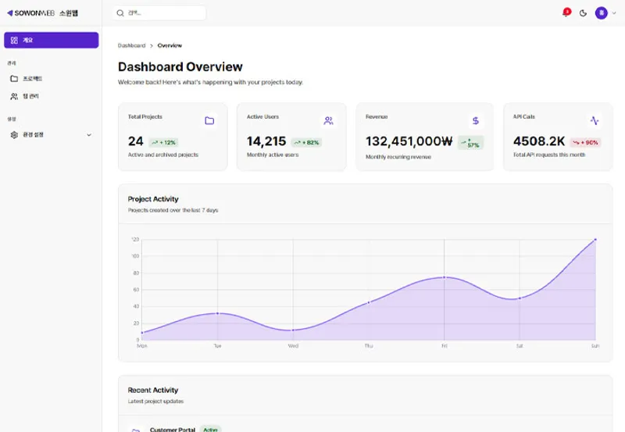This screenshot has width=625, height=432.
Task: Click the Sunday data point on the chart
Action: [x=595, y=240]
